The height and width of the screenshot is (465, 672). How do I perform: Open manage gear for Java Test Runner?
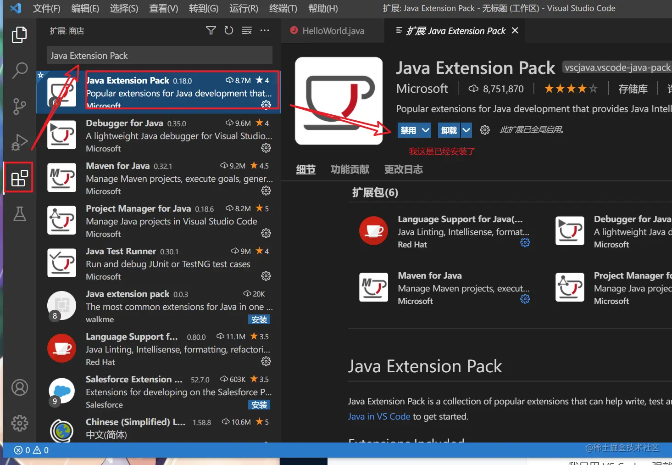click(266, 276)
